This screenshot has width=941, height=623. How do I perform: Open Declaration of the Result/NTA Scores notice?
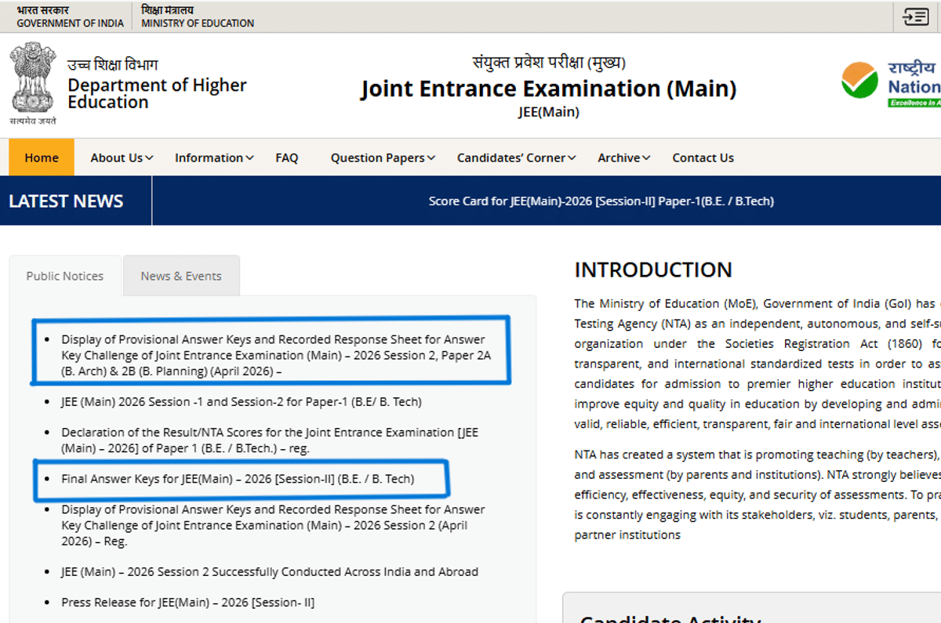pos(270,440)
